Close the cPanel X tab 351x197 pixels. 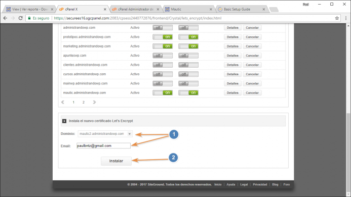(105, 10)
